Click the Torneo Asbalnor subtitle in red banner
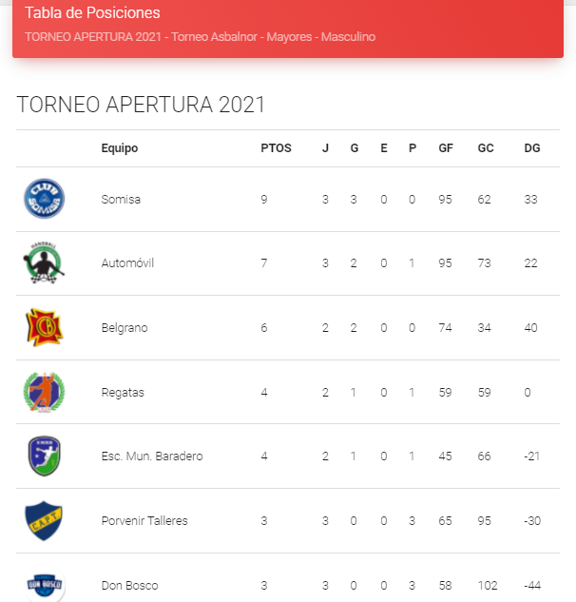The height and width of the screenshot is (602, 576). 200,37
